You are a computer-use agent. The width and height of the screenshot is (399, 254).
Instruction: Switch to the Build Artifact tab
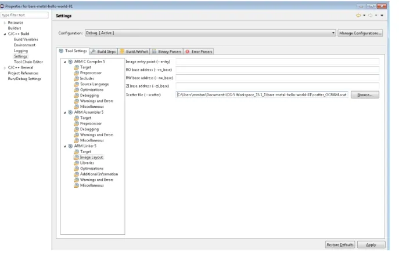pos(134,51)
